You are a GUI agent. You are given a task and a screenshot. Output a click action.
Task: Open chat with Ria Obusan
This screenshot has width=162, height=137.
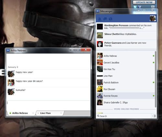(125, 89)
